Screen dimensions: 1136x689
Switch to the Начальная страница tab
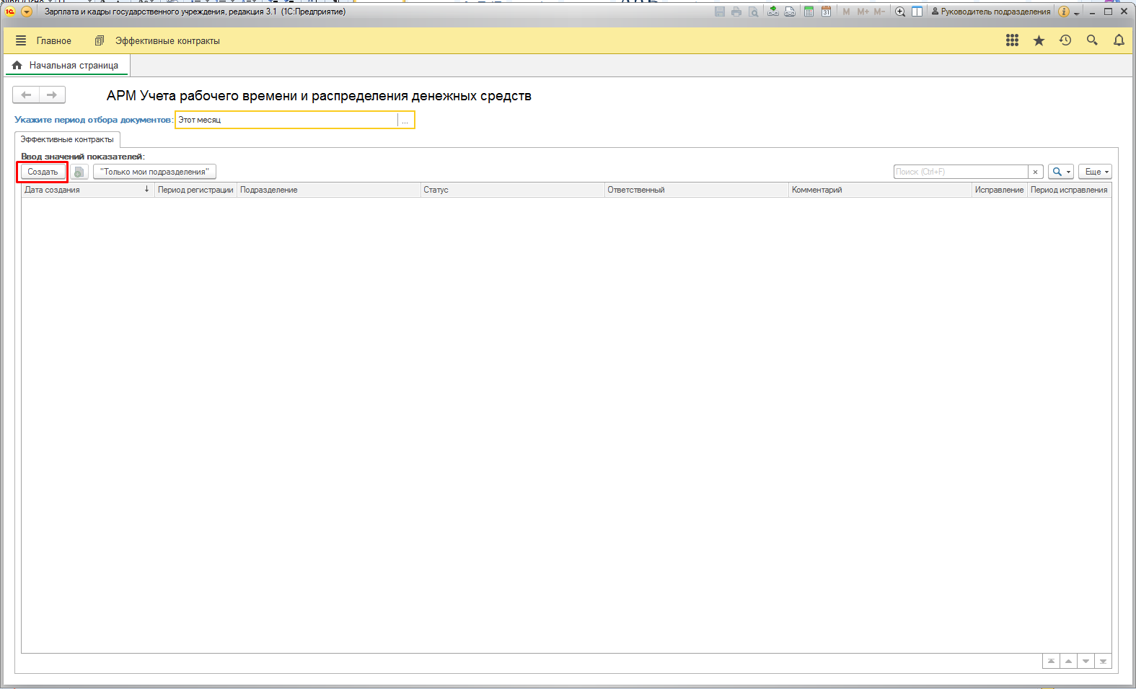pos(73,65)
